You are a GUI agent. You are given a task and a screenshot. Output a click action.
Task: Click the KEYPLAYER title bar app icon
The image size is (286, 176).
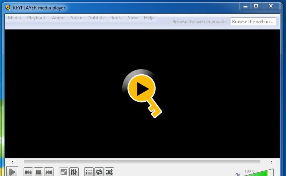click(8, 8)
